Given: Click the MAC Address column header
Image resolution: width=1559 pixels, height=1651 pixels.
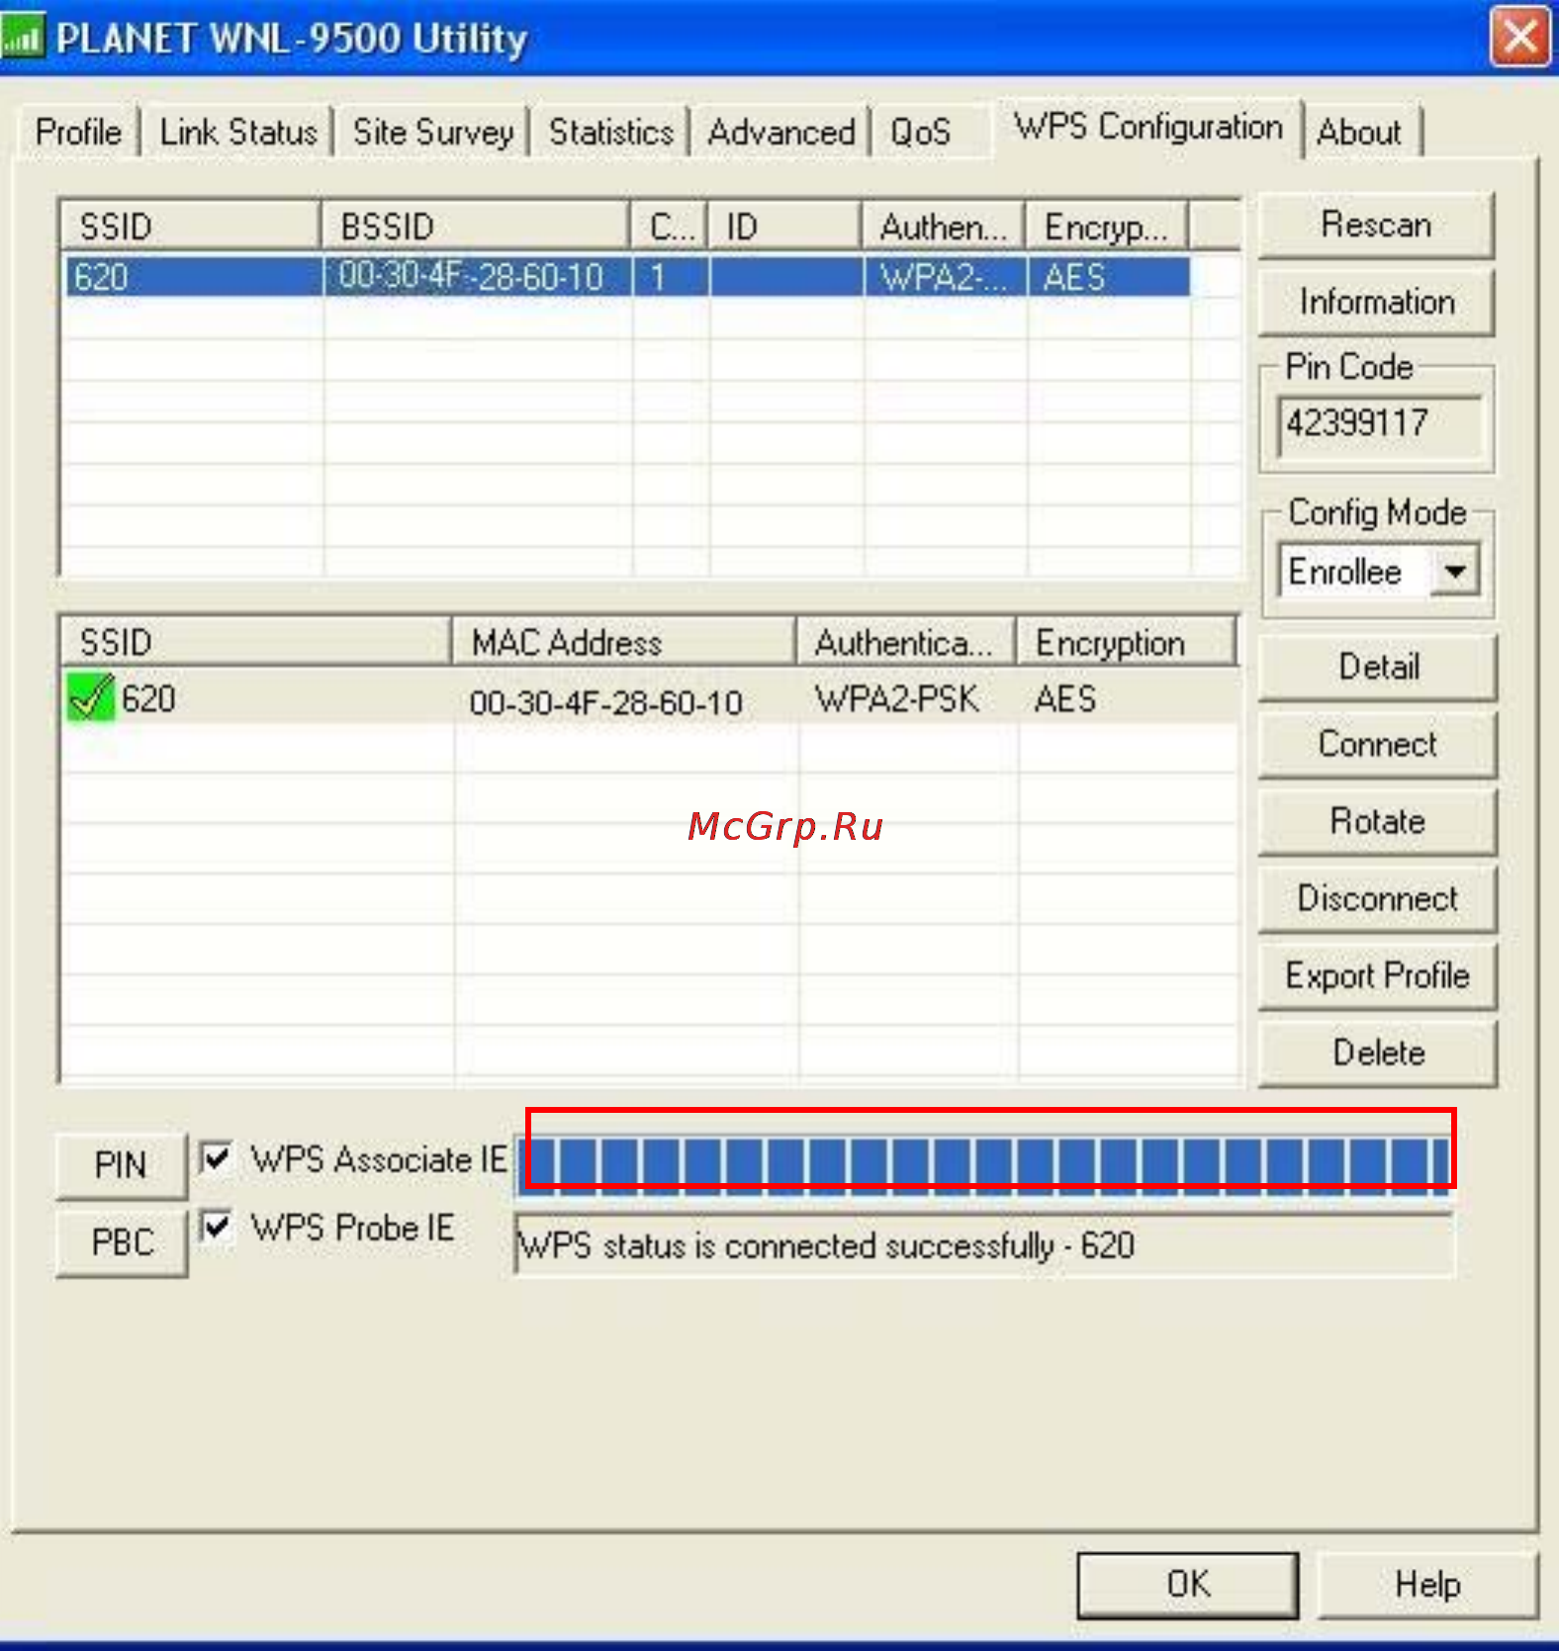Looking at the screenshot, I should (624, 643).
